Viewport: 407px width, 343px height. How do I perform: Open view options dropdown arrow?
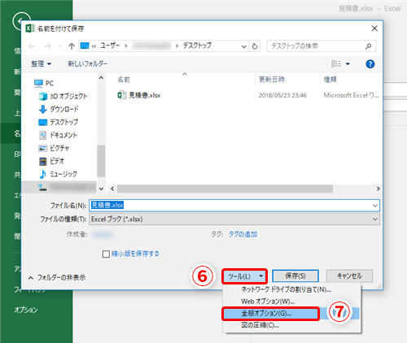coord(348,64)
